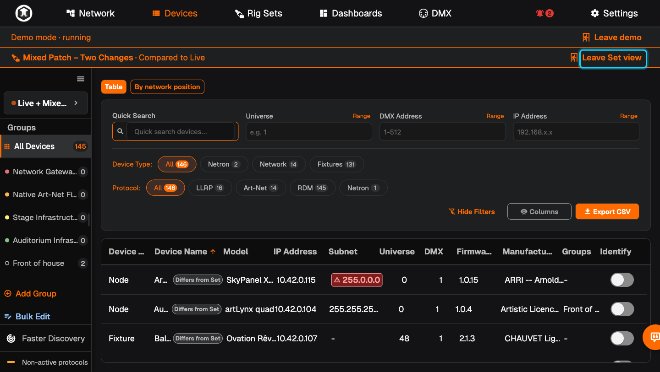Select the Front of house group color dot

[7, 264]
